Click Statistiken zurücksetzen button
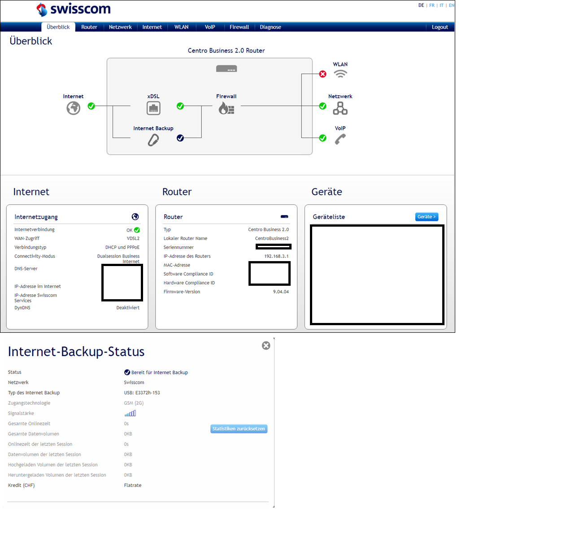 [x=239, y=429]
